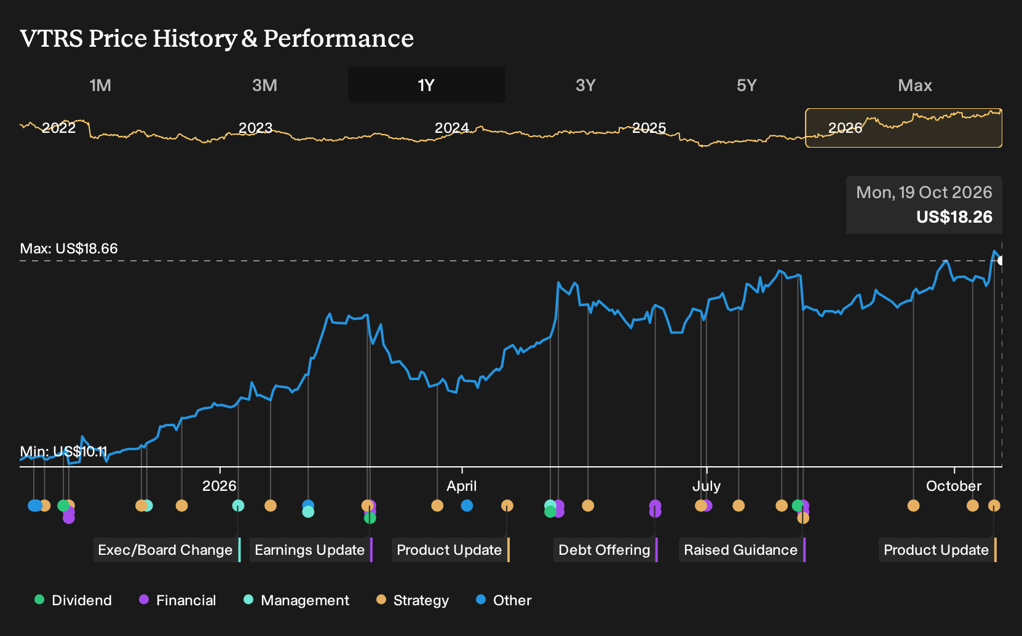Toggle the Strategy legend filter
This screenshot has height=636, width=1022.
pos(413,600)
